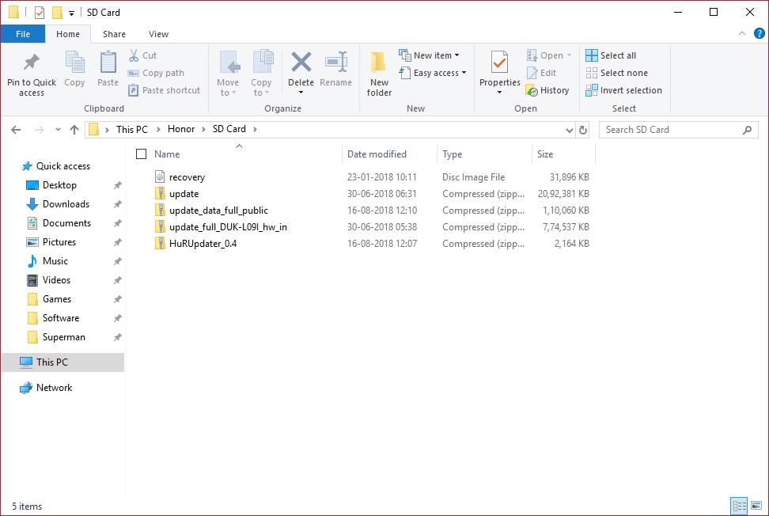Open the File menu tab

[x=23, y=34]
